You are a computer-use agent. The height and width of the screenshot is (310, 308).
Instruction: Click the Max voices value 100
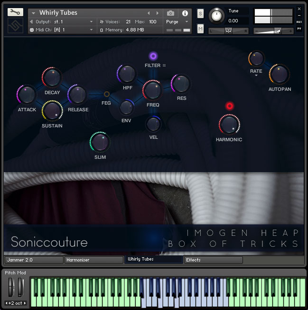[x=153, y=22]
